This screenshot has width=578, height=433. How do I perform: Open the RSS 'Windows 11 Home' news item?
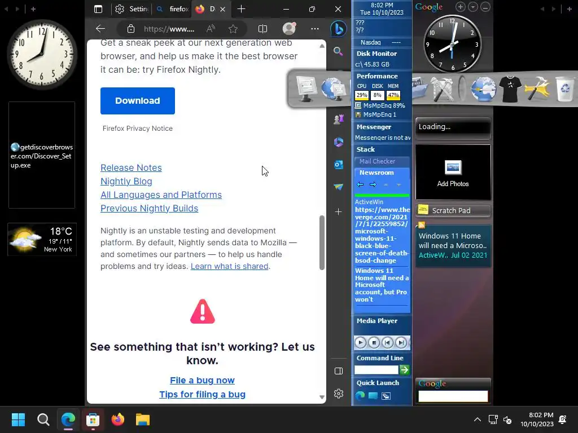[453, 246]
